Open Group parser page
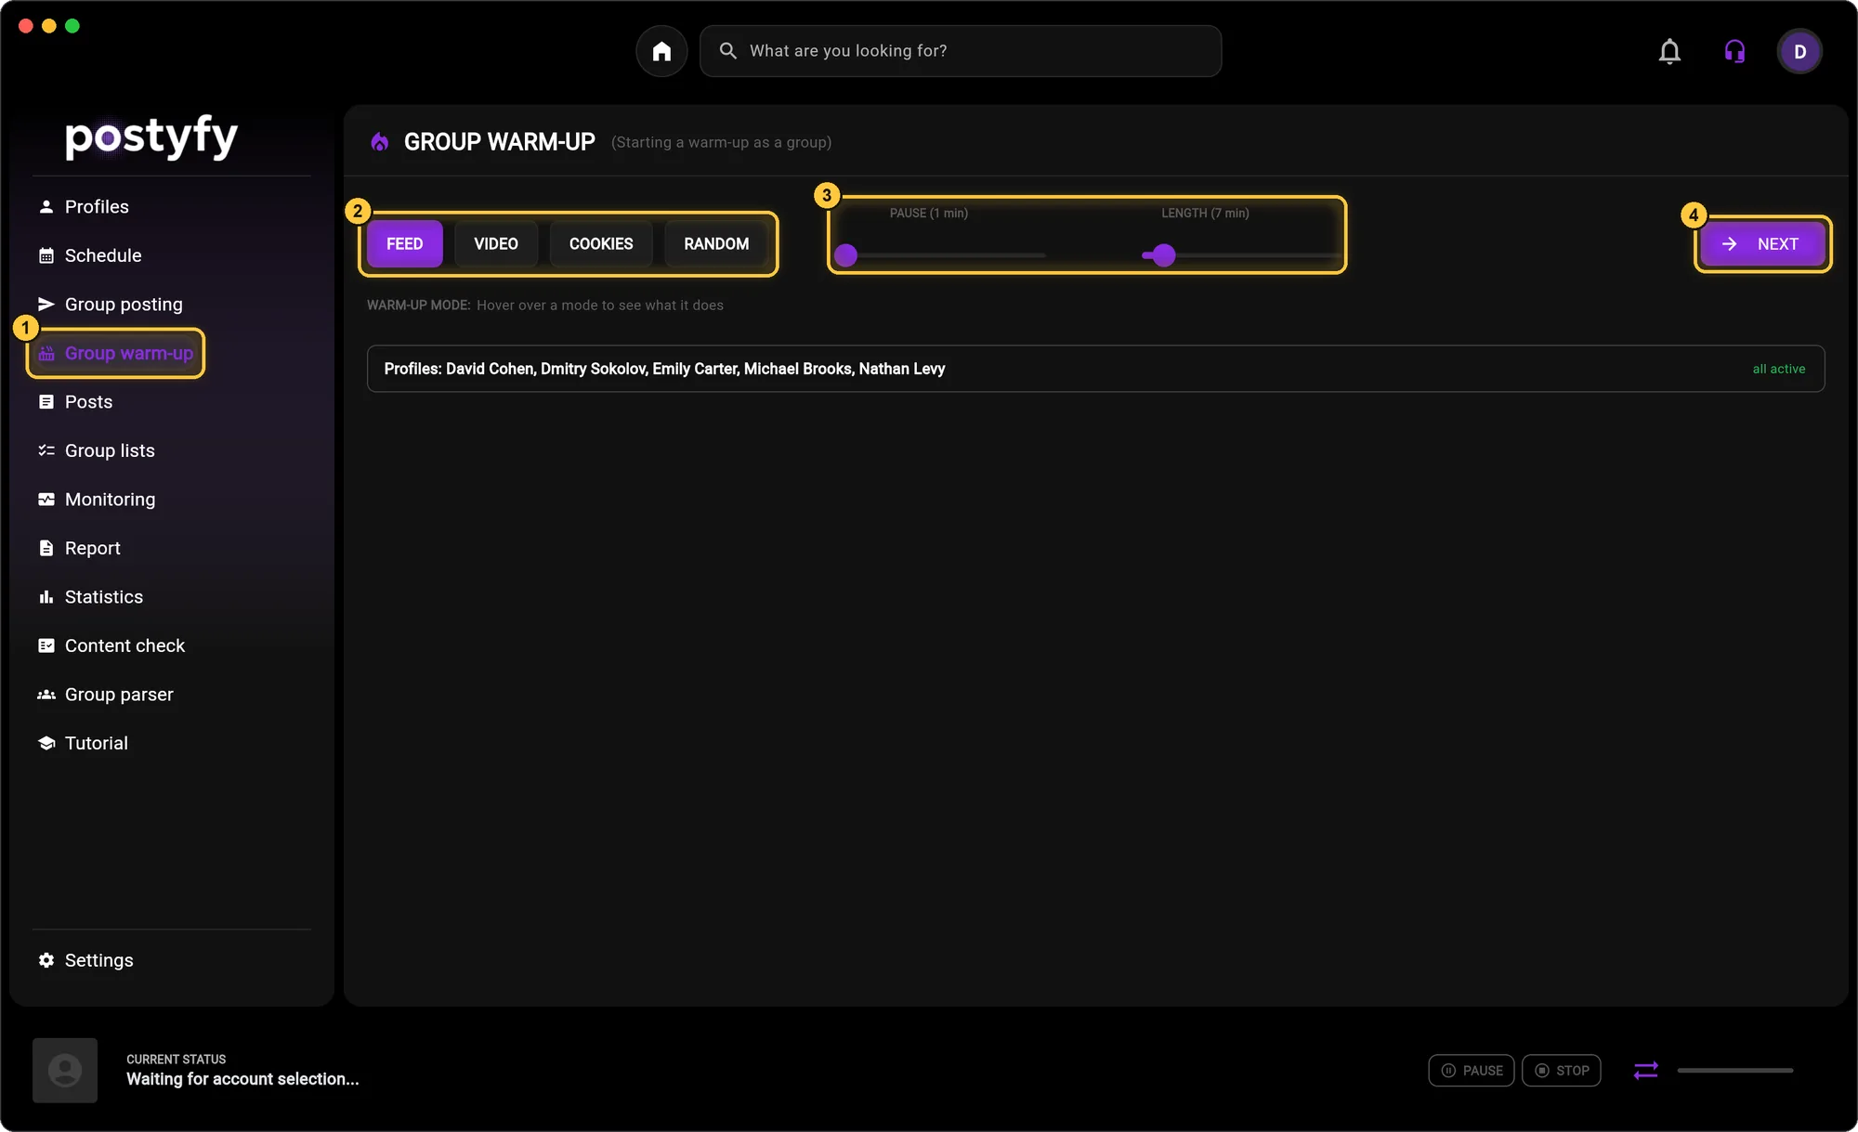 tap(119, 695)
